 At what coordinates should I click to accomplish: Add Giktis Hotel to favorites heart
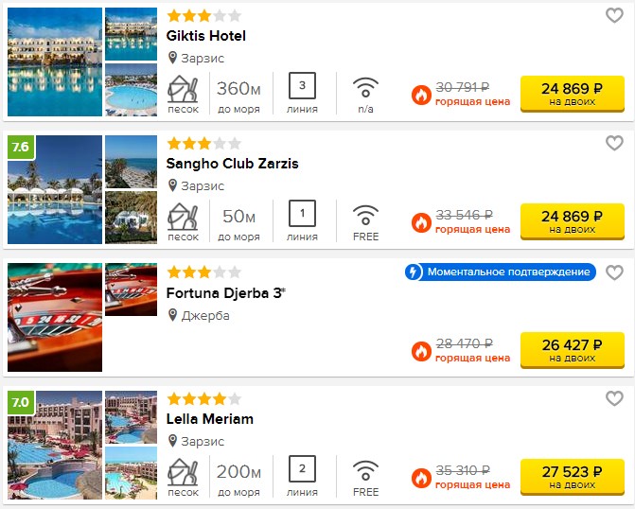(x=614, y=15)
